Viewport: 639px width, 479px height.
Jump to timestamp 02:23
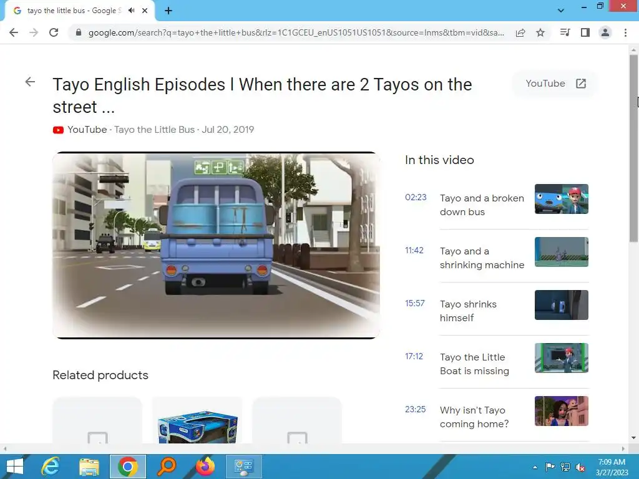click(416, 197)
